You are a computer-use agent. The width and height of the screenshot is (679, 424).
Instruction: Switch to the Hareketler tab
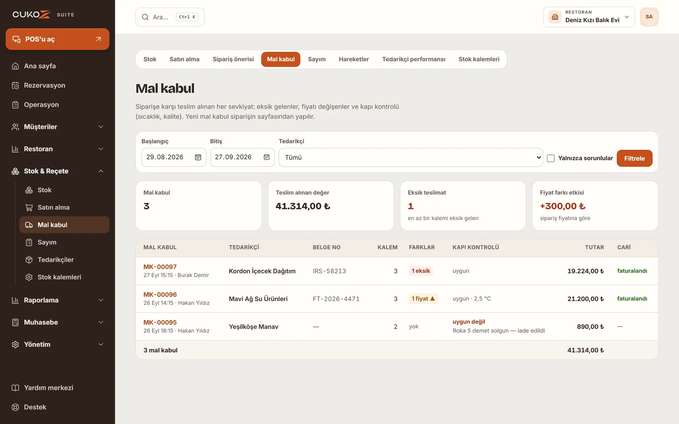(354, 59)
